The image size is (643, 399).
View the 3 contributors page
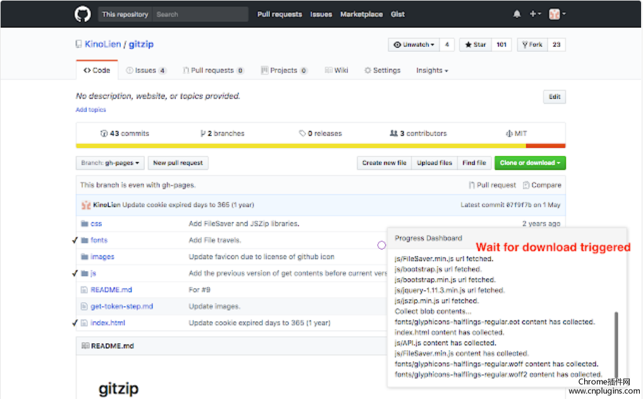tap(418, 134)
